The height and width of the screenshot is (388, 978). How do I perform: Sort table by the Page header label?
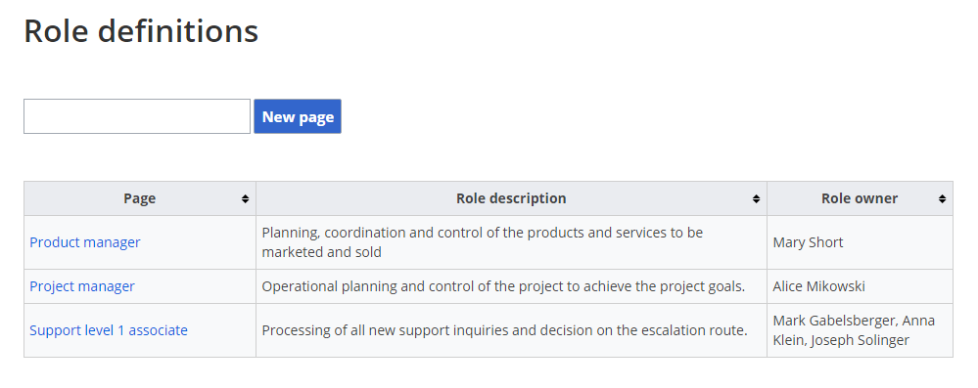click(140, 198)
